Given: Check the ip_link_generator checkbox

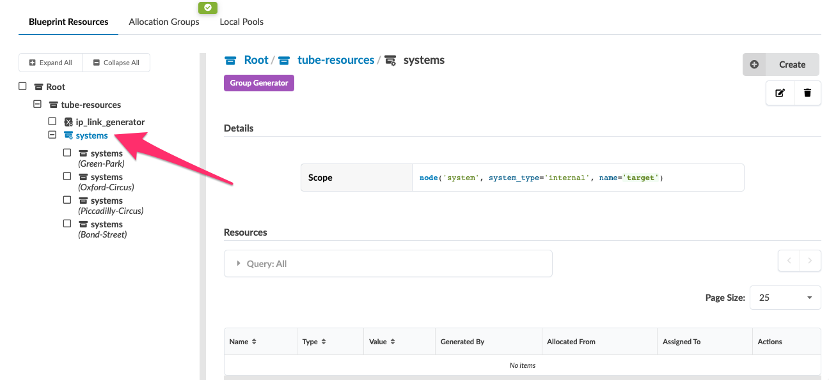Looking at the screenshot, I should (52, 121).
